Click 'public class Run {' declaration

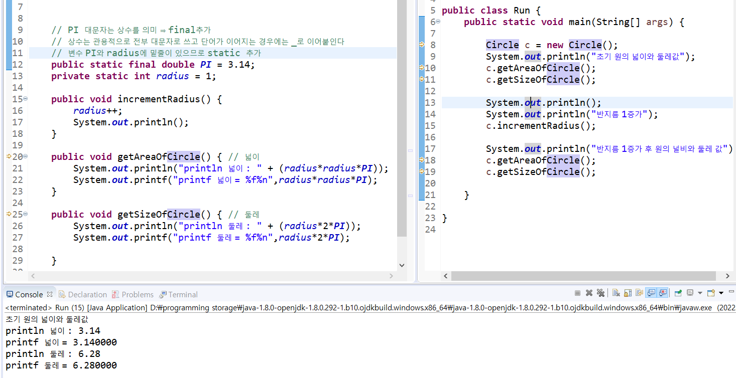(x=491, y=11)
